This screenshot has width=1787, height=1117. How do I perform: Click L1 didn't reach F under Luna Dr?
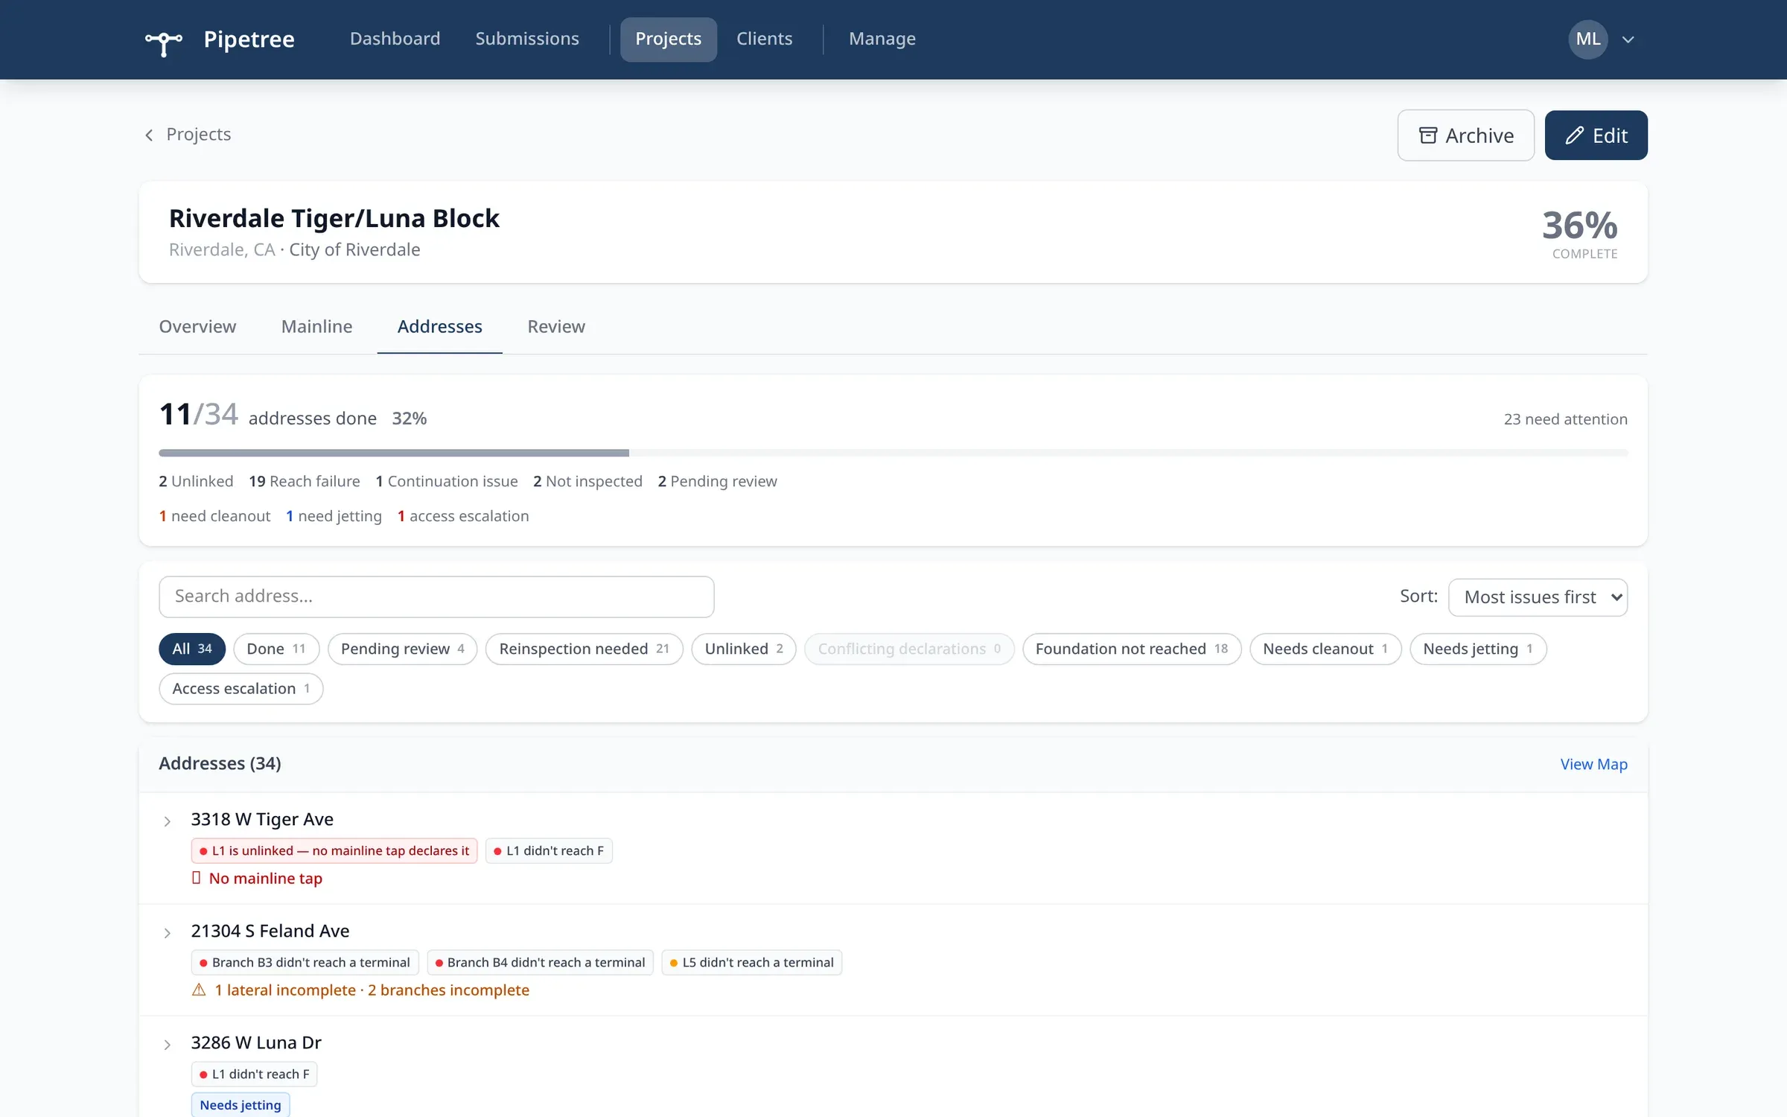(x=254, y=1074)
